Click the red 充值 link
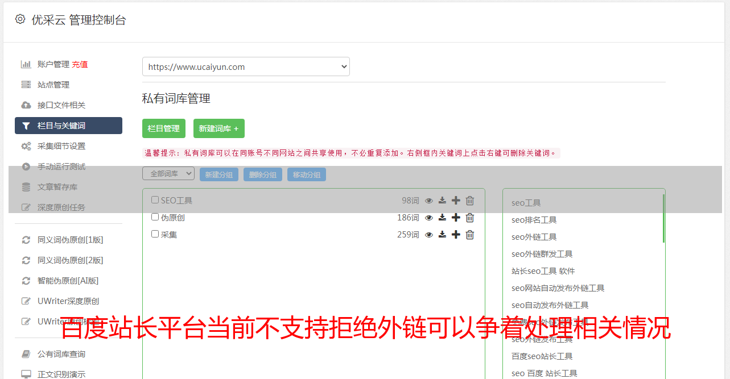This screenshot has width=730, height=379. click(x=80, y=64)
